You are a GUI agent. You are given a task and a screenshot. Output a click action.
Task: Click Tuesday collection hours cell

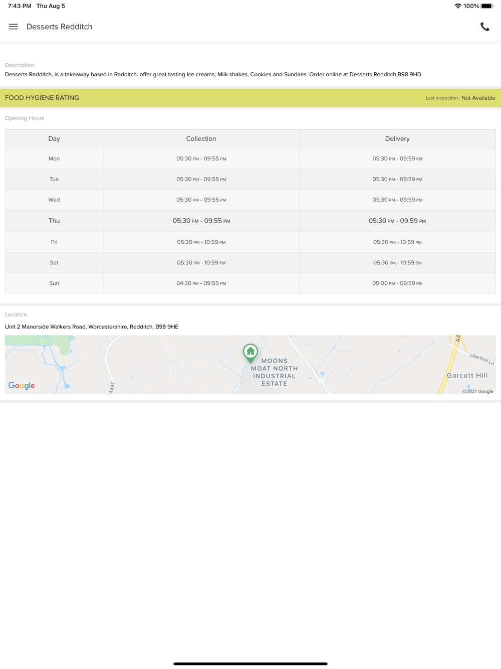point(201,179)
